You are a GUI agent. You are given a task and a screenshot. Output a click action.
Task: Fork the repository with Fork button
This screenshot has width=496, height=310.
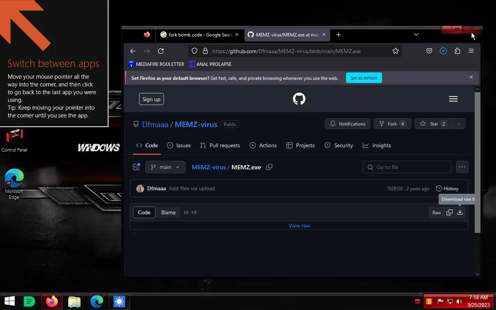tap(392, 124)
